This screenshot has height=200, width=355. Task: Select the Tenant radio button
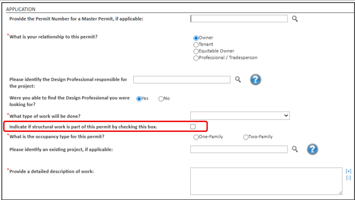196,45
